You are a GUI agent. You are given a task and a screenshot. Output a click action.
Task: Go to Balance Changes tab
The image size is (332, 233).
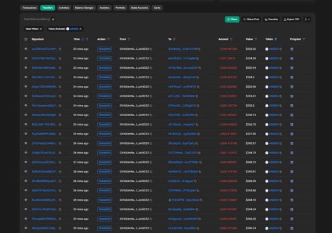pyautogui.click(x=85, y=8)
